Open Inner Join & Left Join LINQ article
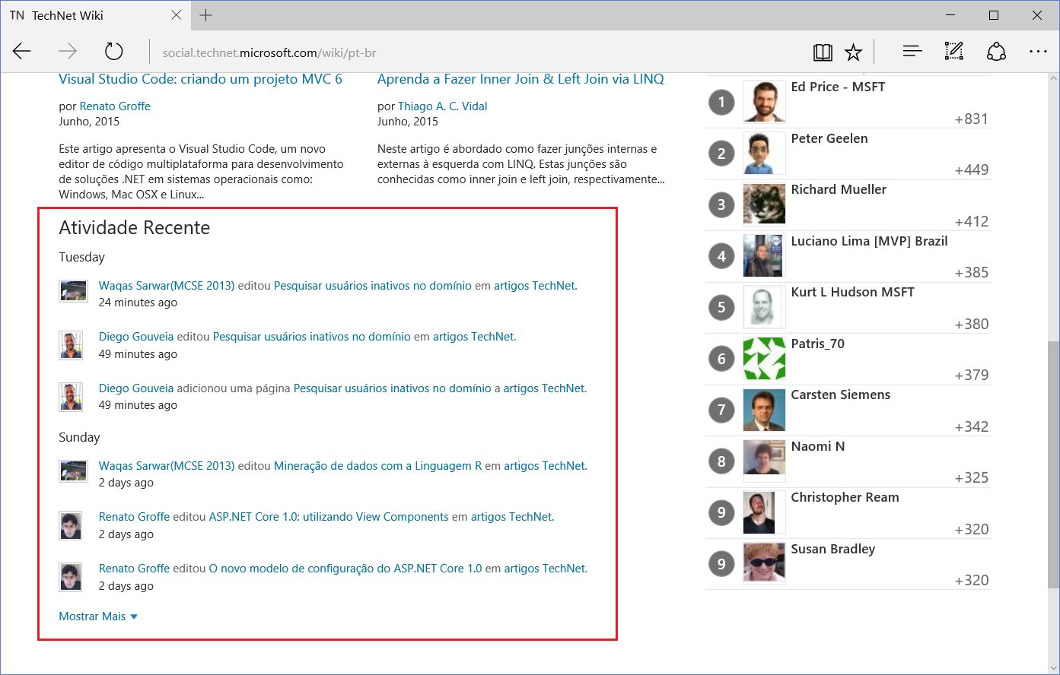This screenshot has width=1060, height=675. [521, 79]
